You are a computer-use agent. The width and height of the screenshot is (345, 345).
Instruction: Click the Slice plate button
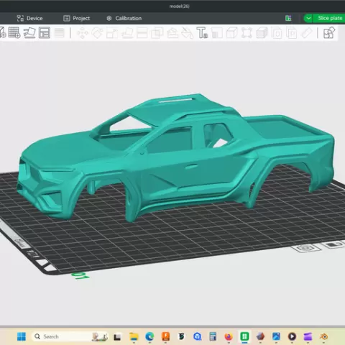[330, 18]
